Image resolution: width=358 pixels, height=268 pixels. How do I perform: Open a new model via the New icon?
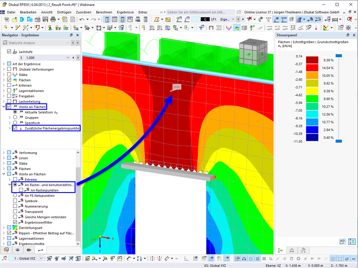pyautogui.click(x=7, y=19)
